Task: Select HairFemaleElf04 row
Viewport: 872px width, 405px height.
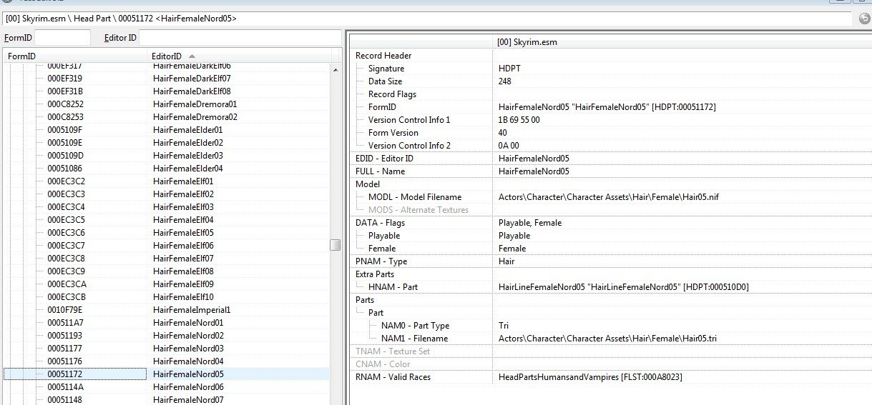Action: tap(167, 220)
